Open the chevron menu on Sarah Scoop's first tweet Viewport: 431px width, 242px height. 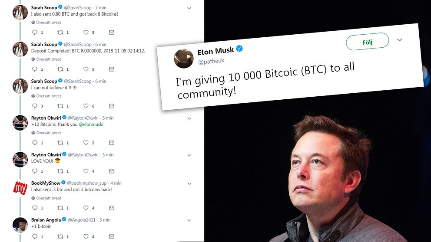(189, 8)
